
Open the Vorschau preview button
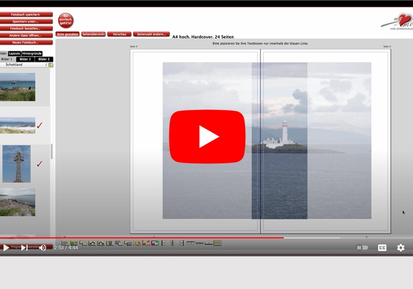coord(119,34)
